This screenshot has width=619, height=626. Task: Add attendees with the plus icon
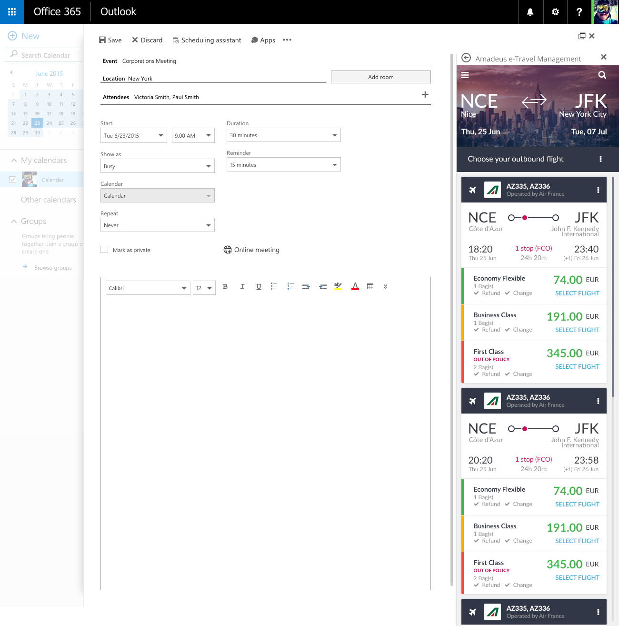(425, 95)
